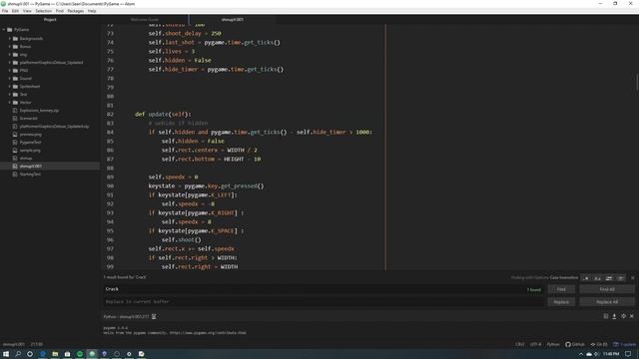
Task: Click the script panel settings icon
Action: (x=623, y=316)
